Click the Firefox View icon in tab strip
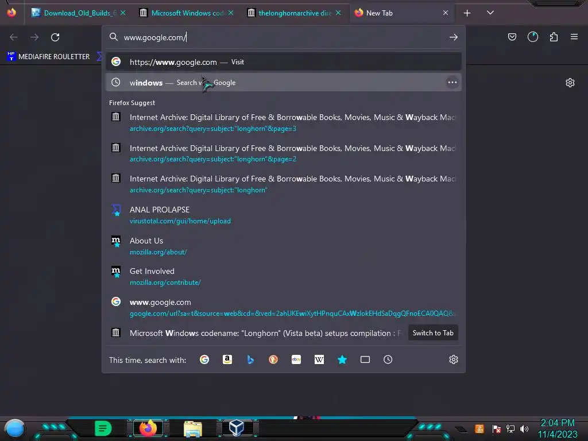The width and height of the screenshot is (588, 441). (11, 13)
